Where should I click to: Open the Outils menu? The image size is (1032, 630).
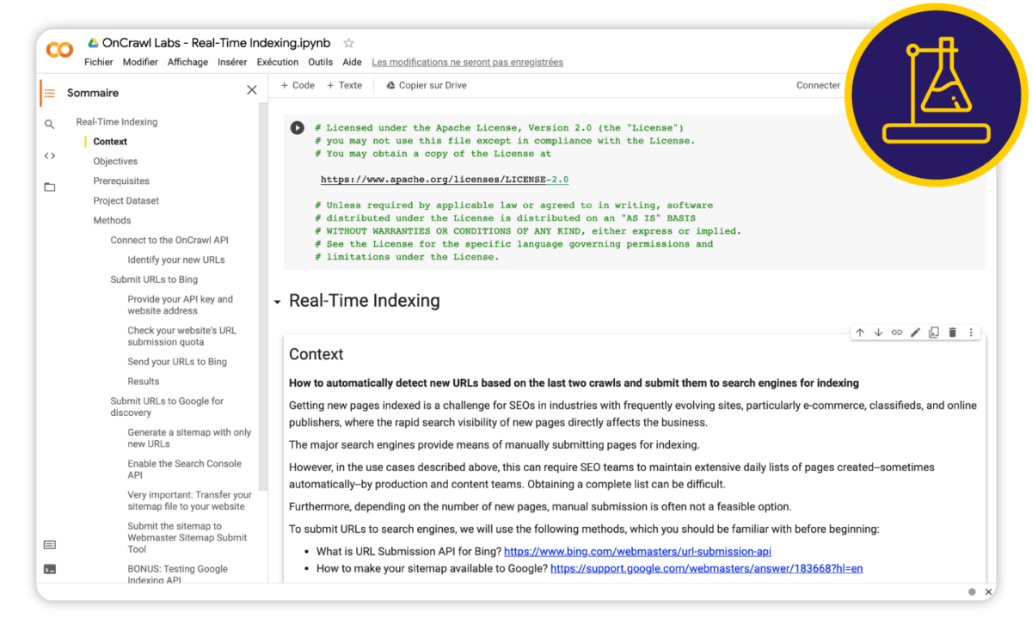click(x=320, y=62)
